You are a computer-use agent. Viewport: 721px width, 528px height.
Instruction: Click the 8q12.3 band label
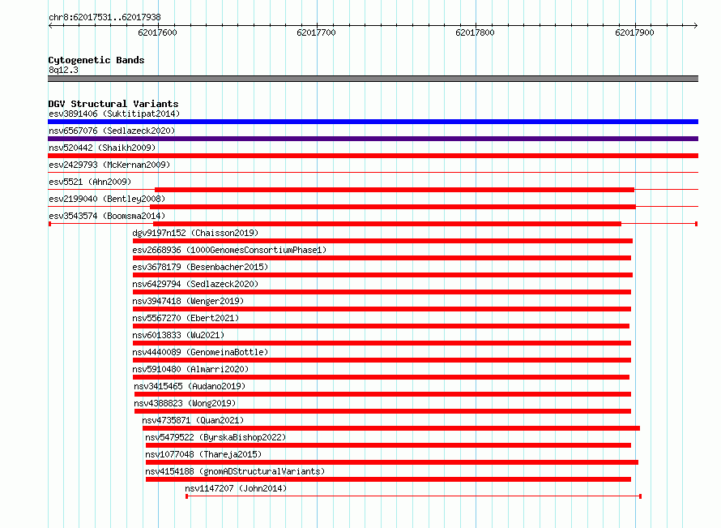click(63, 70)
